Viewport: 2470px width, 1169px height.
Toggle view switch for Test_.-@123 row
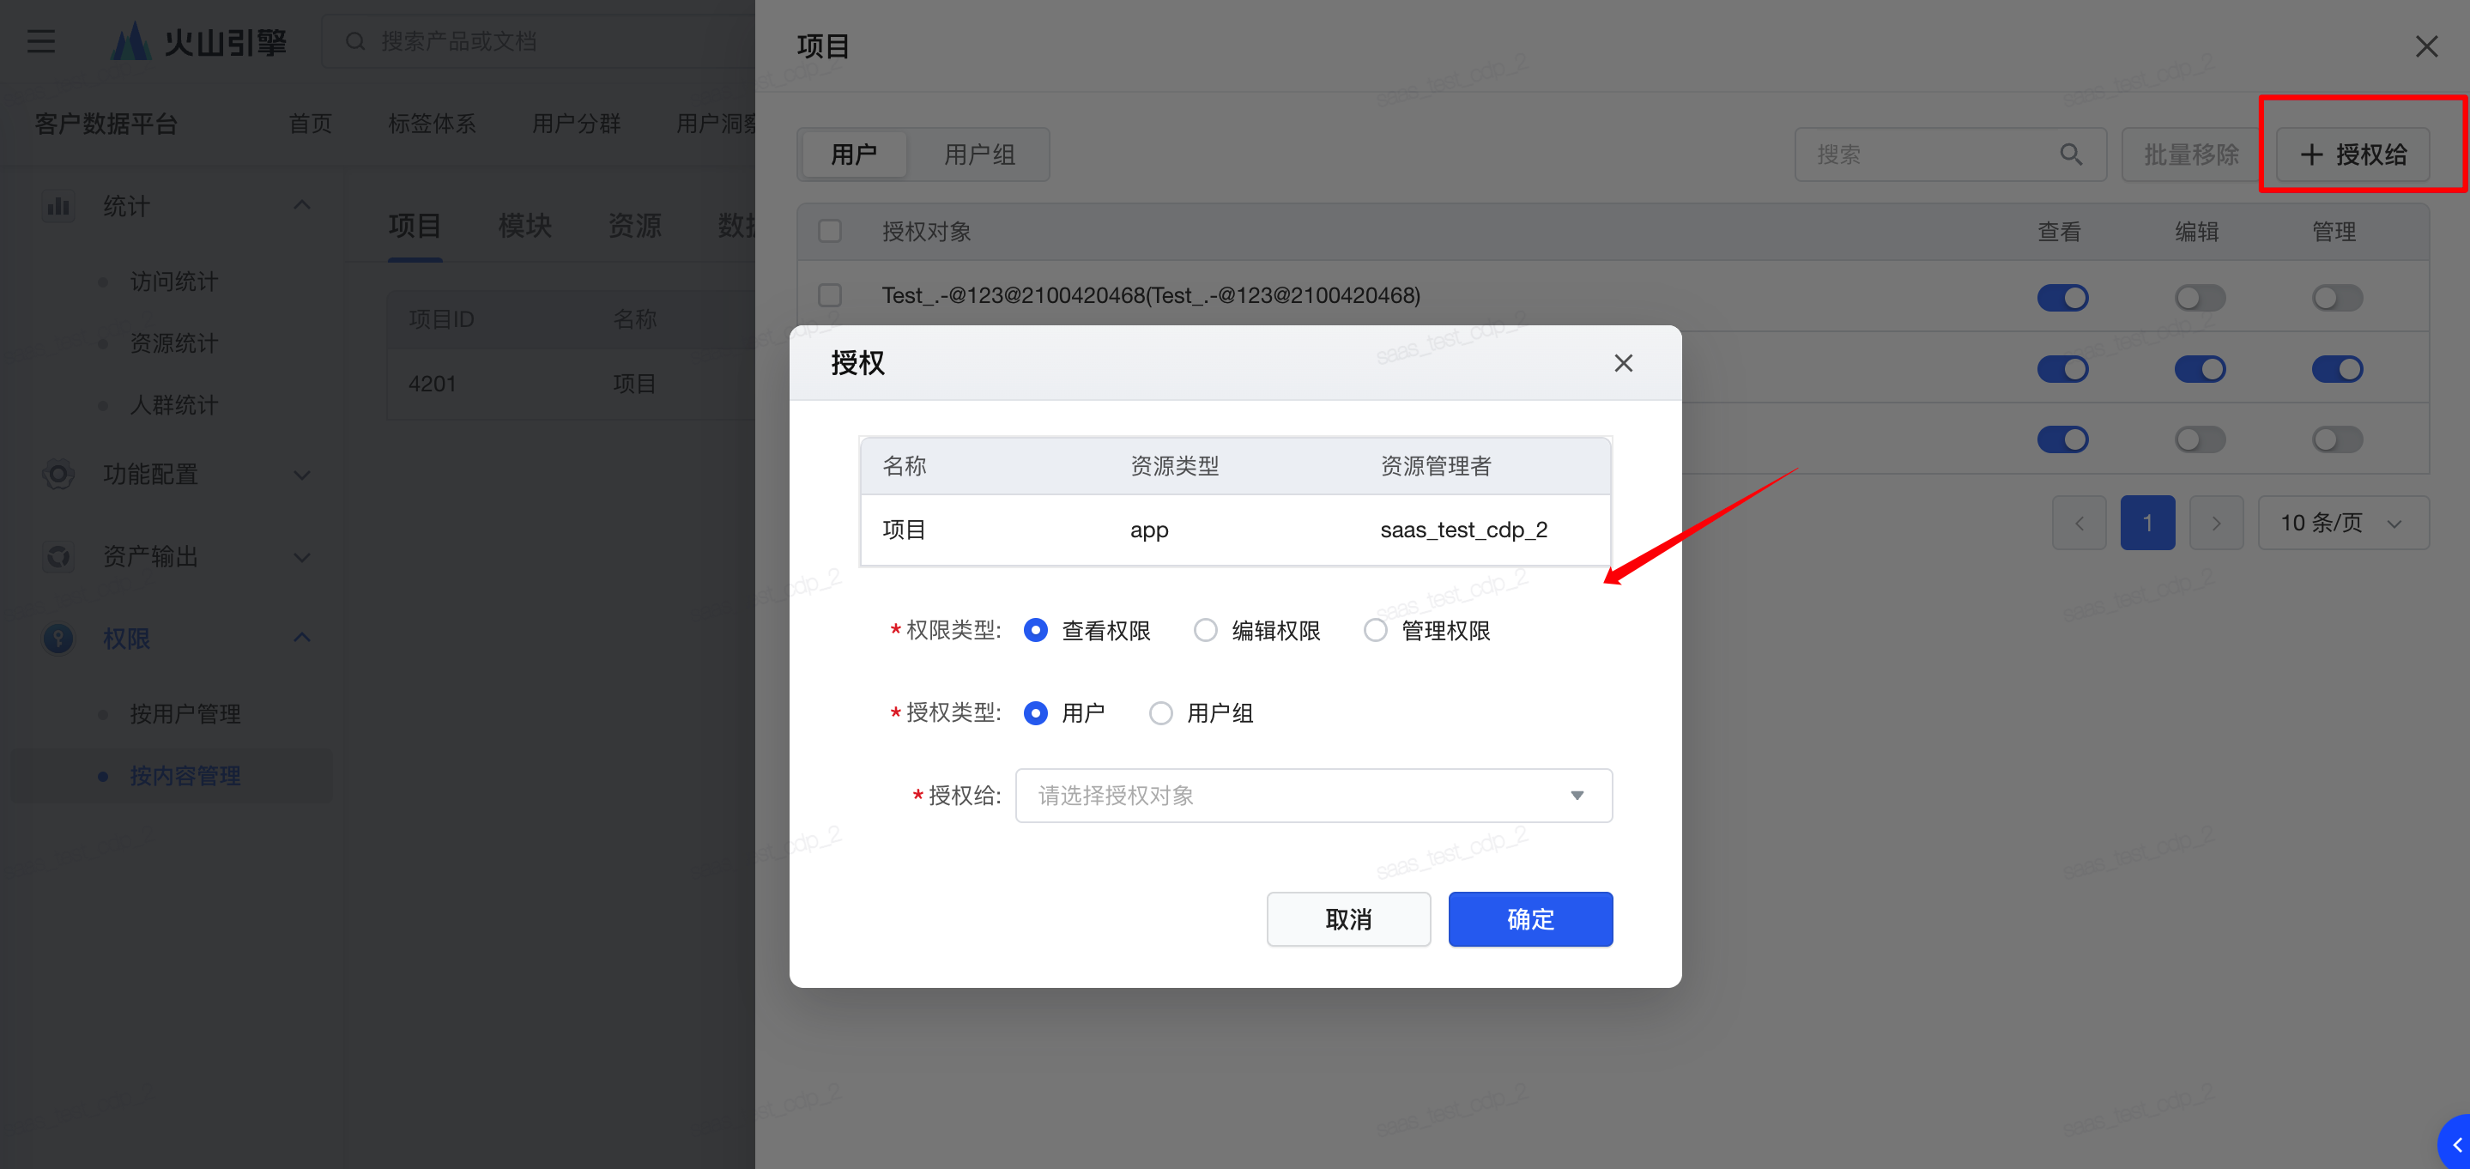tap(2061, 297)
